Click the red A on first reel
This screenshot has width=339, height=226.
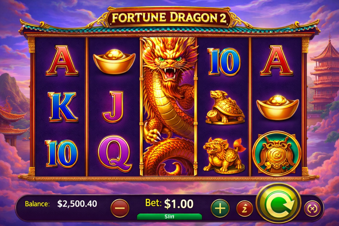[x=62, y=61]
